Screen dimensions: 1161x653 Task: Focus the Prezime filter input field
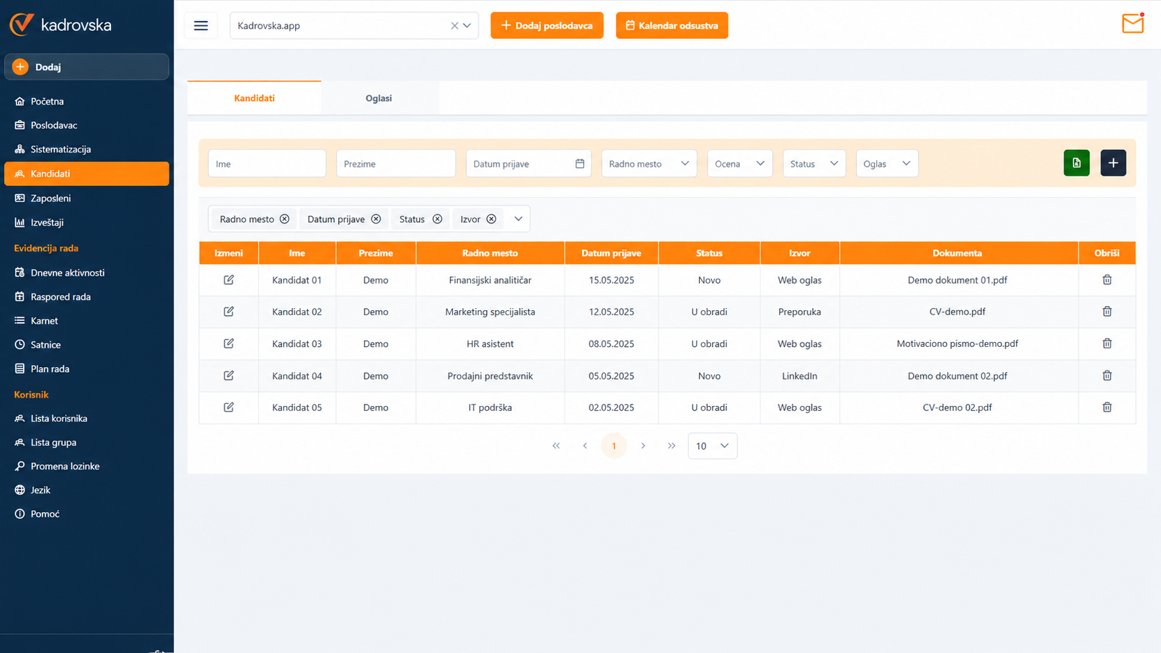click(x=396, y=164)
